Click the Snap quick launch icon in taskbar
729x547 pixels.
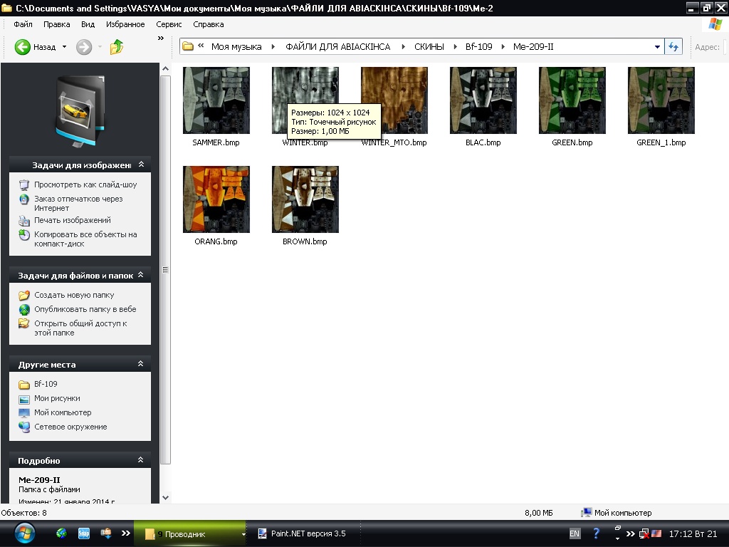pos(84,533)
